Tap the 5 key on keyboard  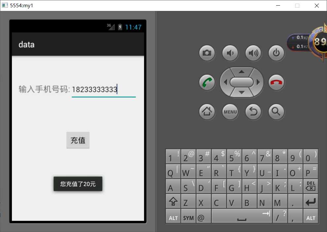[x=234, y=156]
